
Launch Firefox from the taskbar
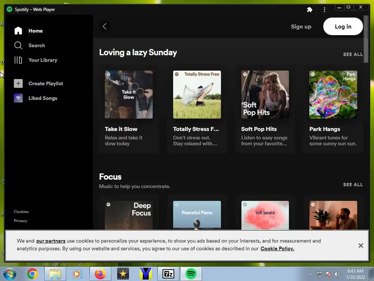[100, 274]
